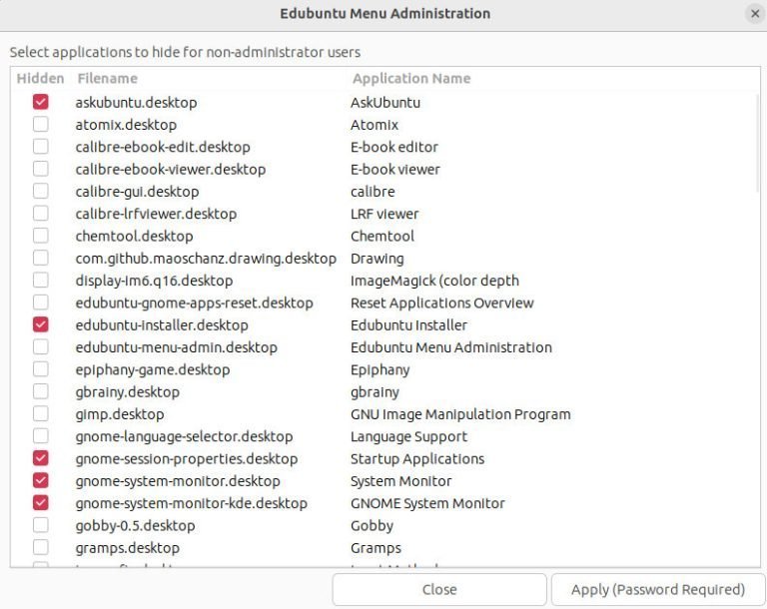
Task: Tick the com.github.maoschanz.drawing.desktop checkbox
Action: 41,258
